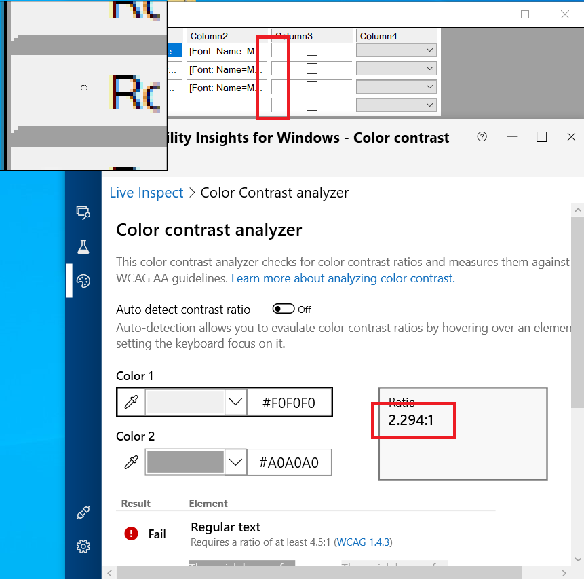584x579 pixels.
Task: Click the horizontal scrollbar thumb
Action: (319, 573)
